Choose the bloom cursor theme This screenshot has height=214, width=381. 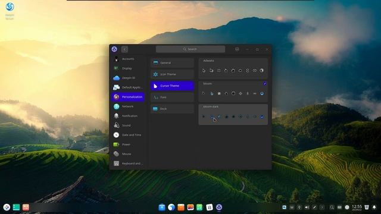233,91
